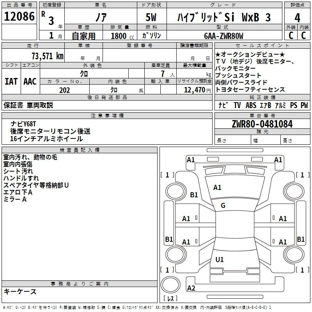This screenshot has height=312, width=312.
Task: Select エアB equipment label
Action: click(x=265, y=105)
